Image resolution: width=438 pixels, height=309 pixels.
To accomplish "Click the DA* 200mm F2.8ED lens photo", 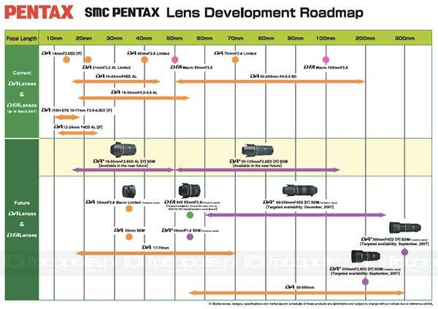I will tap(366, 257).
